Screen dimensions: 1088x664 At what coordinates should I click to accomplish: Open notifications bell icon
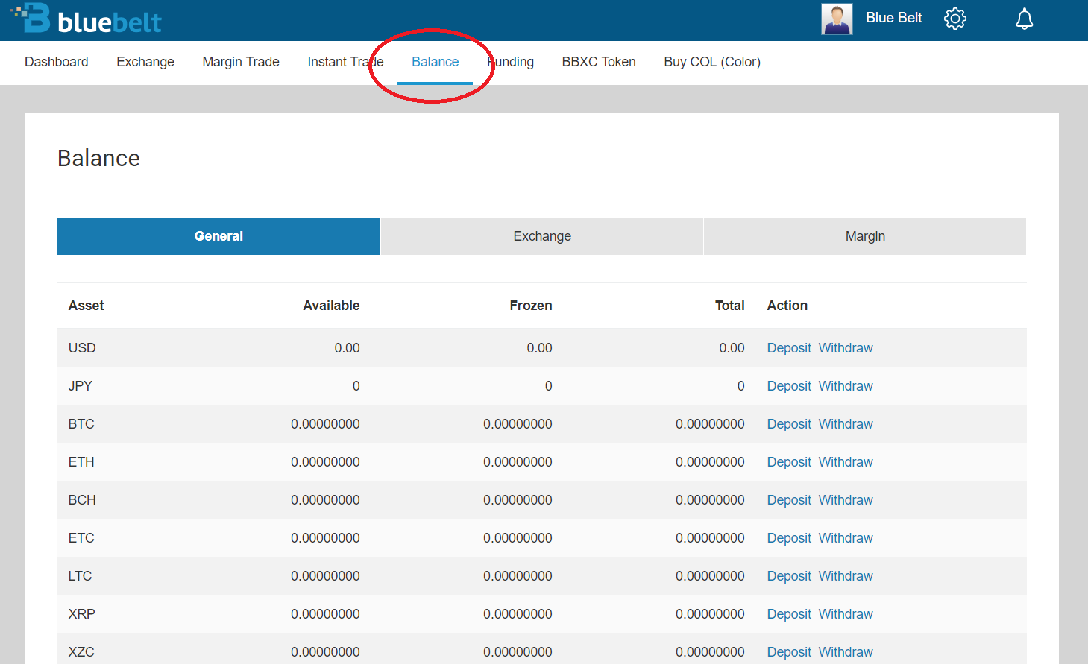tap(1024, 19)
